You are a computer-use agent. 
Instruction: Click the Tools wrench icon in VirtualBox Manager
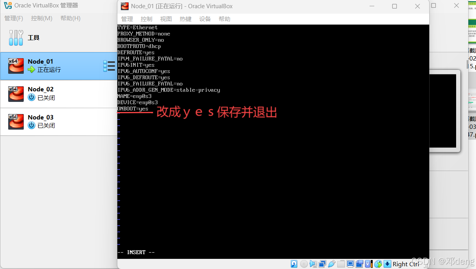pos(16,37)
